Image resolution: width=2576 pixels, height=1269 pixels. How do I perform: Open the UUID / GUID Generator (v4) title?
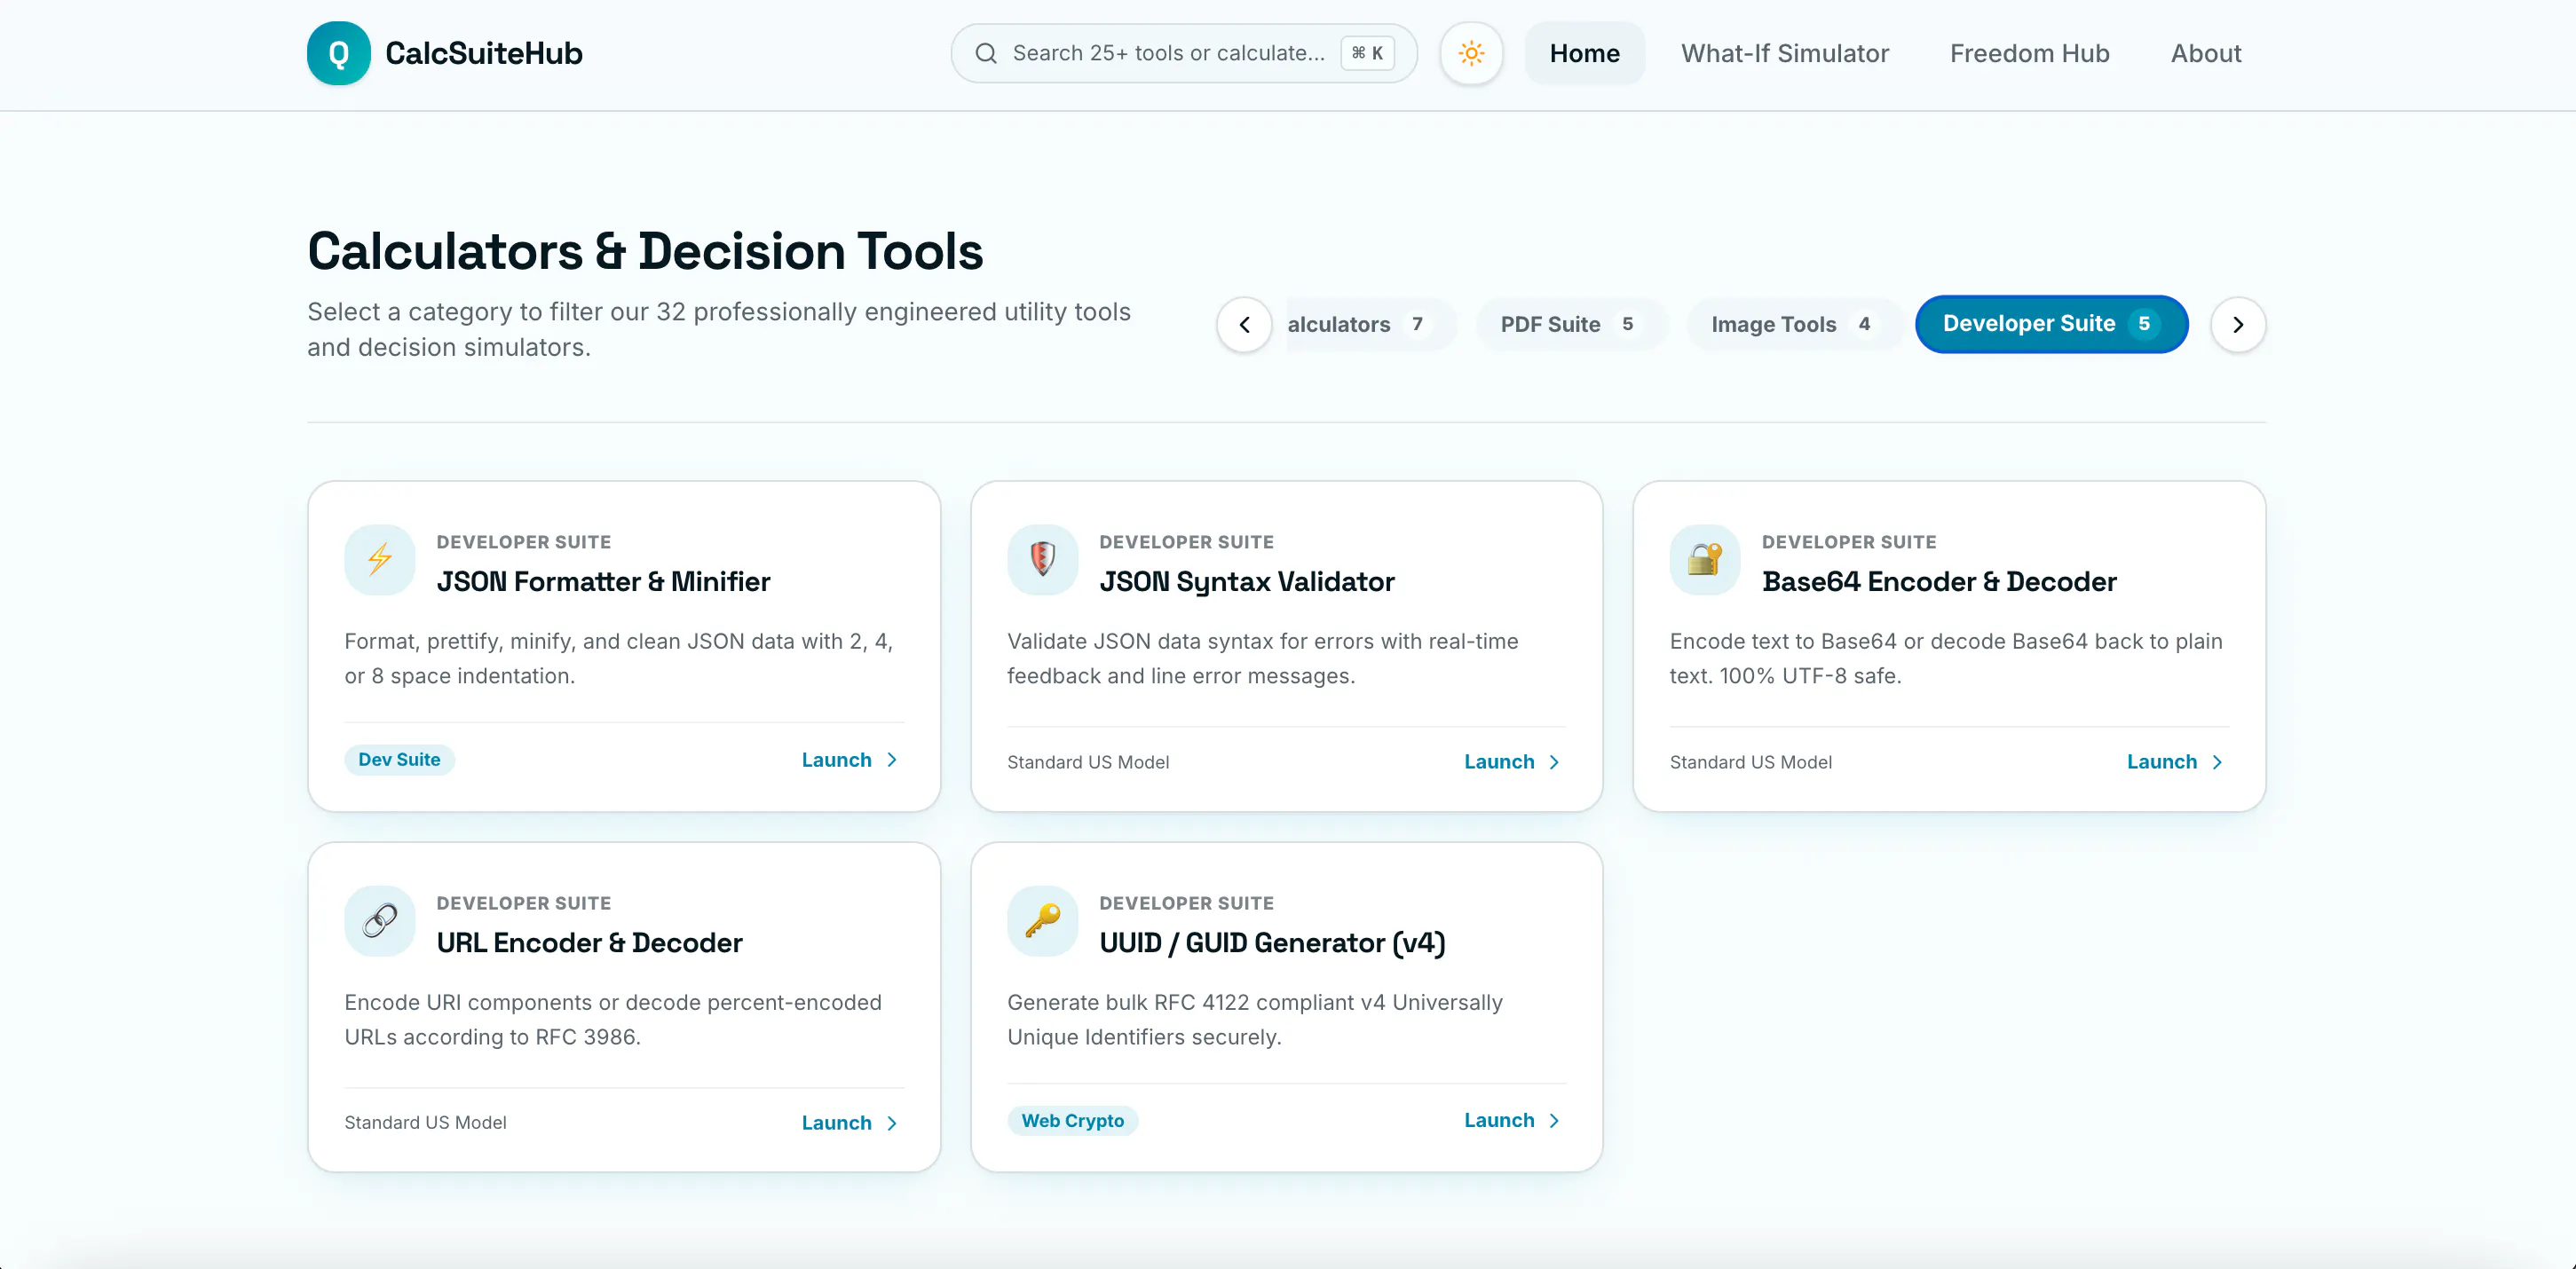[x=1272, y=942]
